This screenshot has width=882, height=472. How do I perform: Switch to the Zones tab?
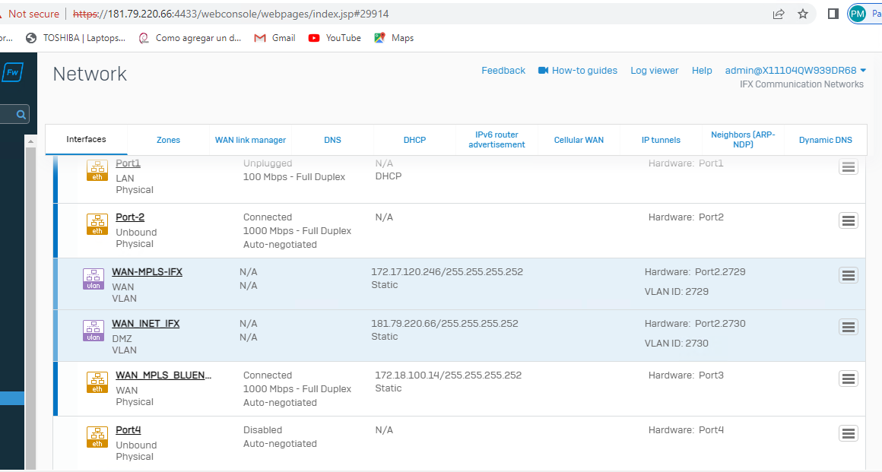(168, 140)
